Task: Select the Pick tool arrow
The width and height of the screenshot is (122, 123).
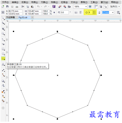Action: coord(3,18)
